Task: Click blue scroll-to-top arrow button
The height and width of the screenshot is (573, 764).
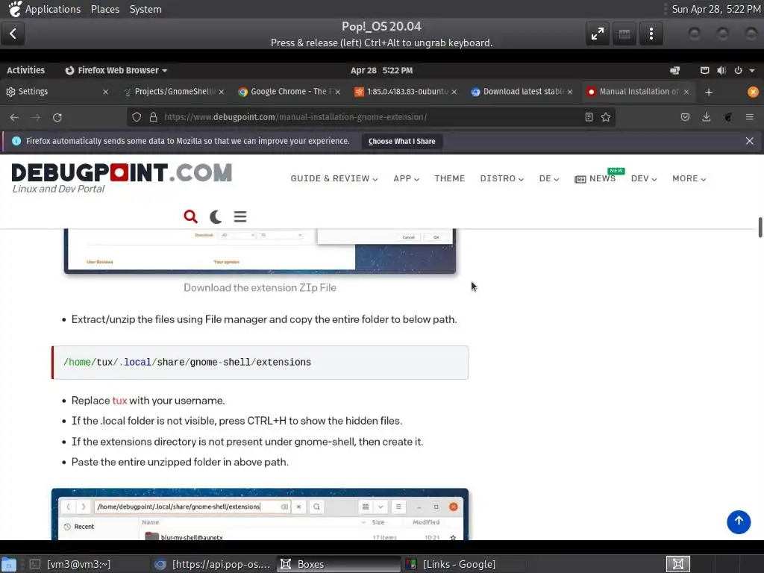Action: (x=739, y=522)
